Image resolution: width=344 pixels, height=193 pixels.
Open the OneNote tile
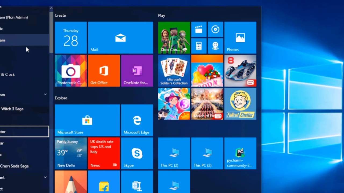[137, 71]
